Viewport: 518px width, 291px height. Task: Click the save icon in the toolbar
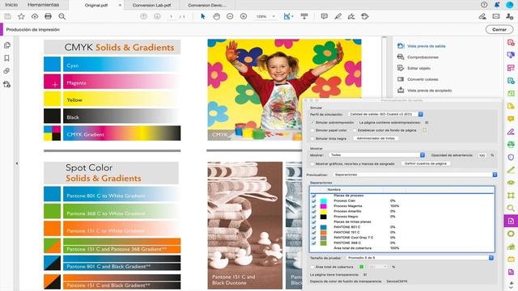[7, 16]
